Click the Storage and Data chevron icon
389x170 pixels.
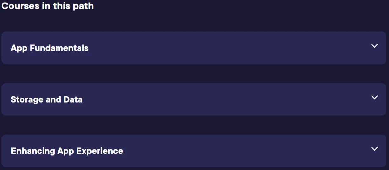click(374, 97)
